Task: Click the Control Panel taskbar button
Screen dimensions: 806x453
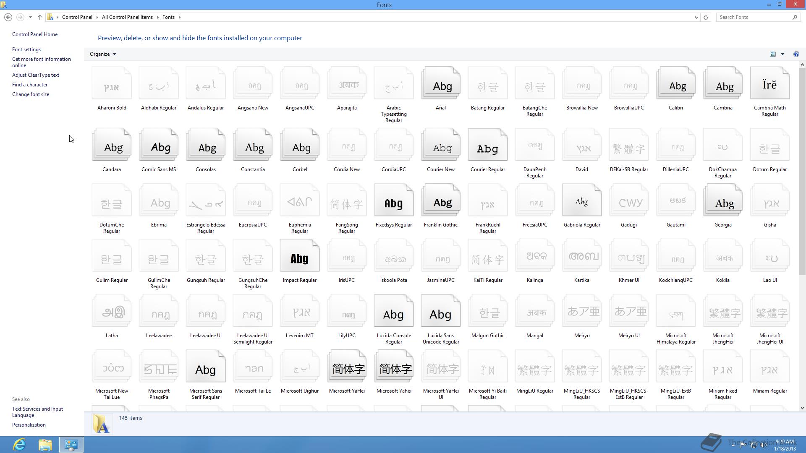Action: point(71,445)
